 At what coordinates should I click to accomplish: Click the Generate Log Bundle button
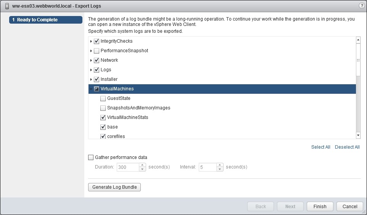(114, 187)
